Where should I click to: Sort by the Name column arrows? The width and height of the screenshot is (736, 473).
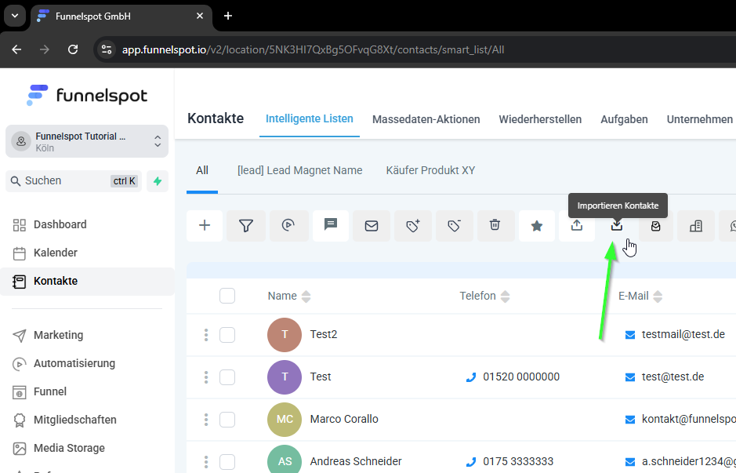pyautogui.click(x=306, y=297)
